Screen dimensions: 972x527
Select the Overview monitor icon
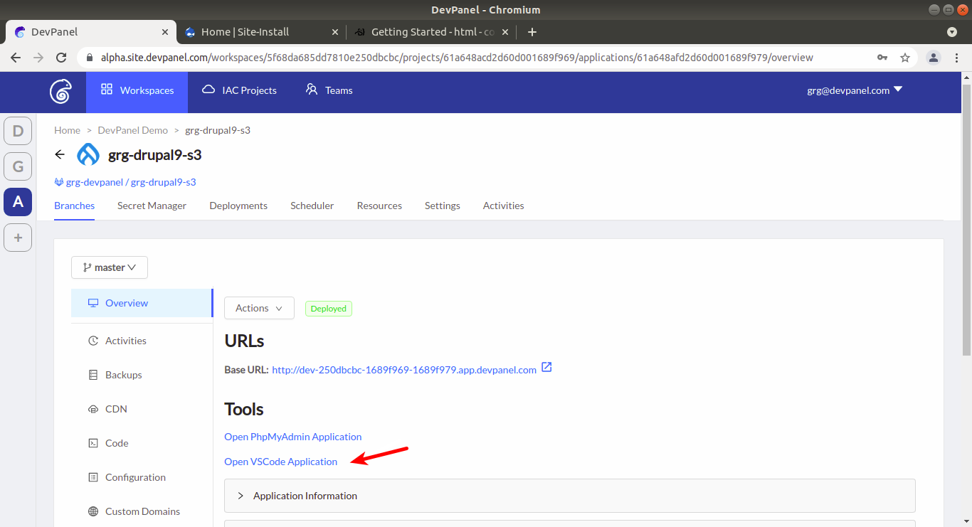click(93, 302)
